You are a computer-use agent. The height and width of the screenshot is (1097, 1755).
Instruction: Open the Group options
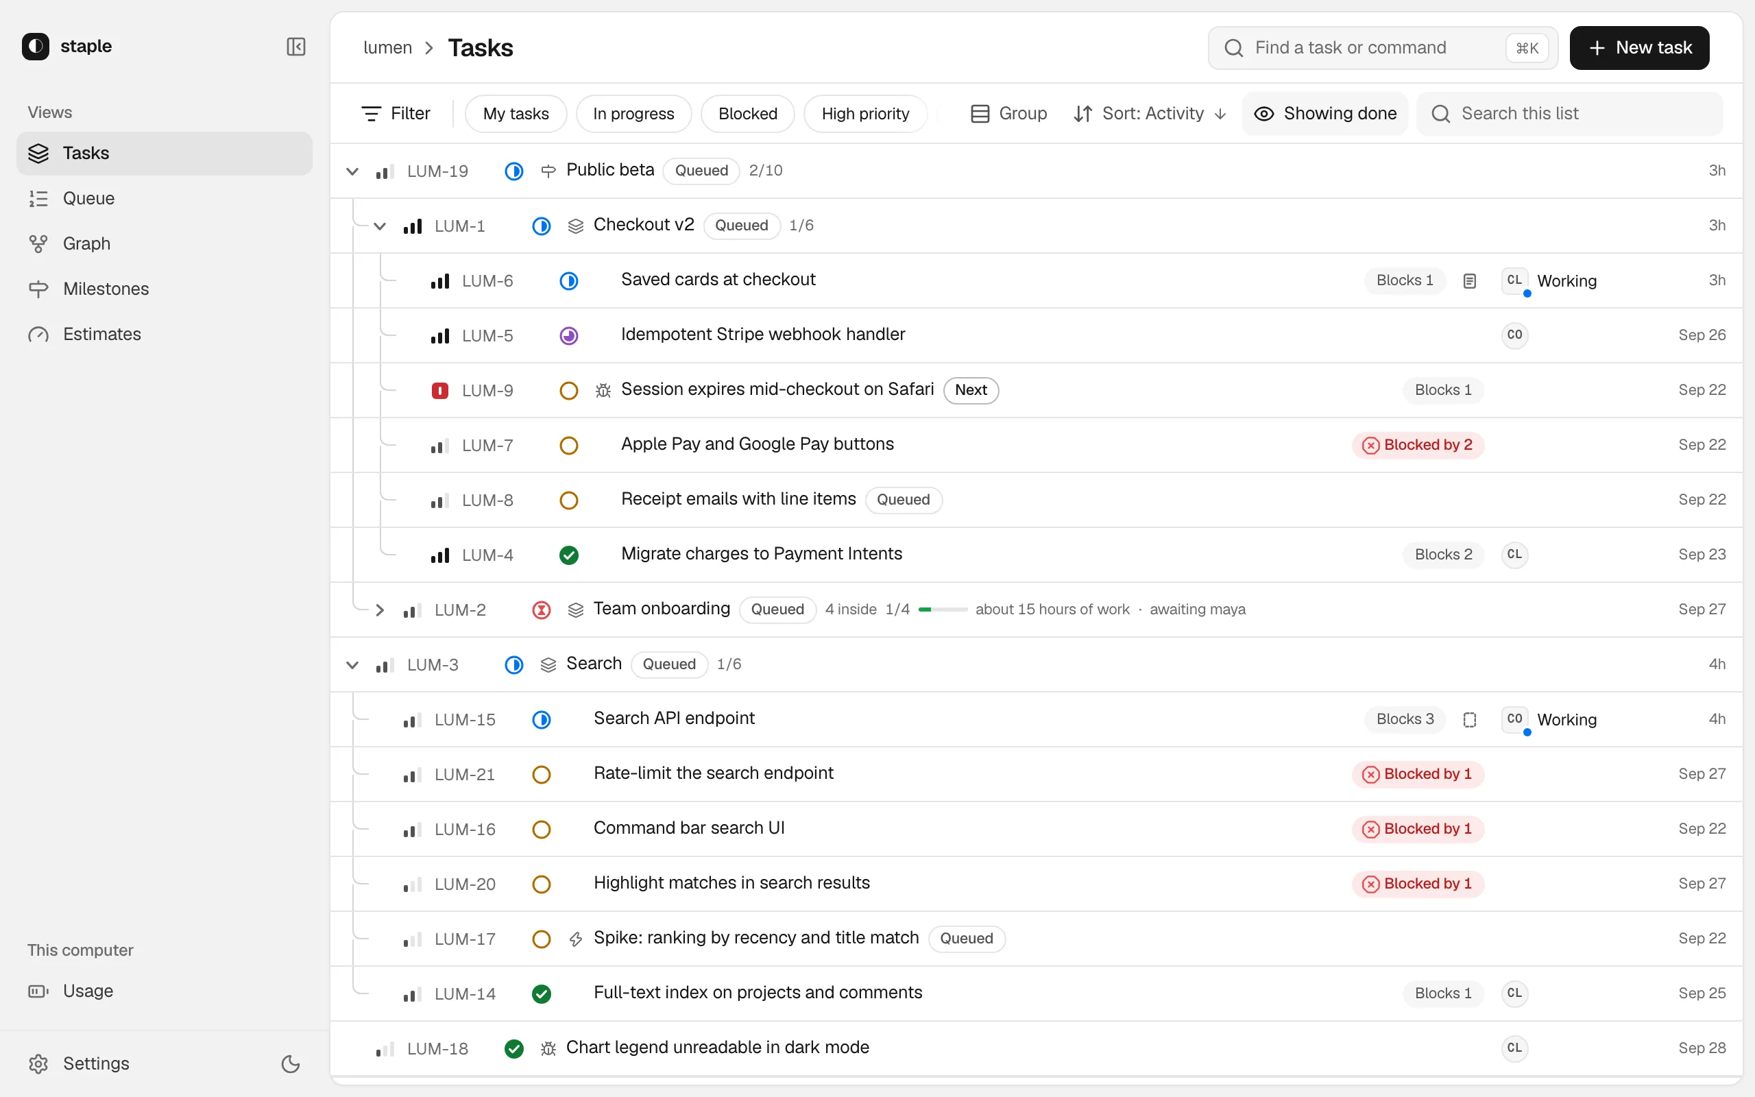click(x=1008, y=114)
